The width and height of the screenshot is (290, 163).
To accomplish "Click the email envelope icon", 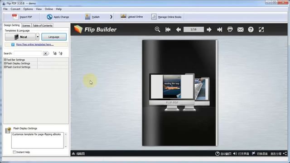I will point(240,29).
